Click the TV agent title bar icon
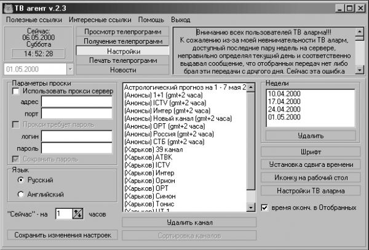Image resolution: width=369 pixels, height=250 pixels. coord(9,9)
